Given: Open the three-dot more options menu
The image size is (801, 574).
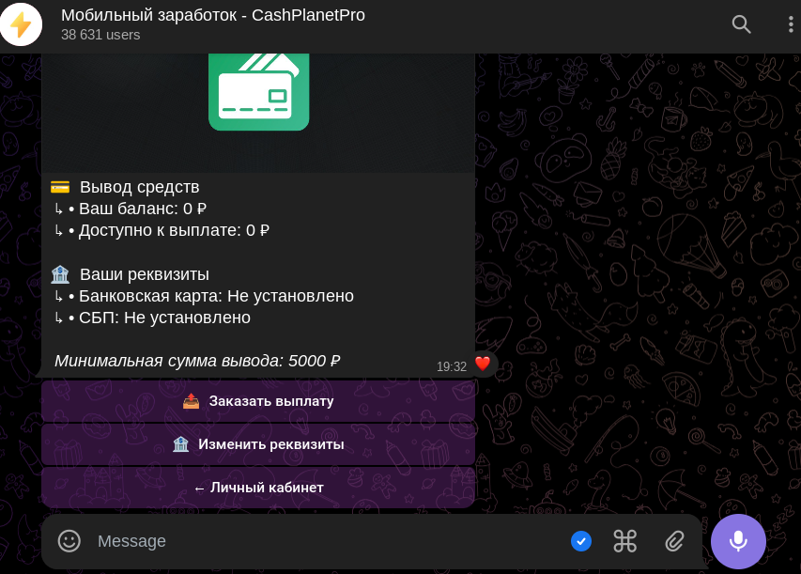Looking at the screenshot, I should tap(791, 24).
